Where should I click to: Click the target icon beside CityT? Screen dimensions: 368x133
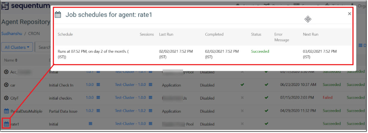(x=6, y=98)
